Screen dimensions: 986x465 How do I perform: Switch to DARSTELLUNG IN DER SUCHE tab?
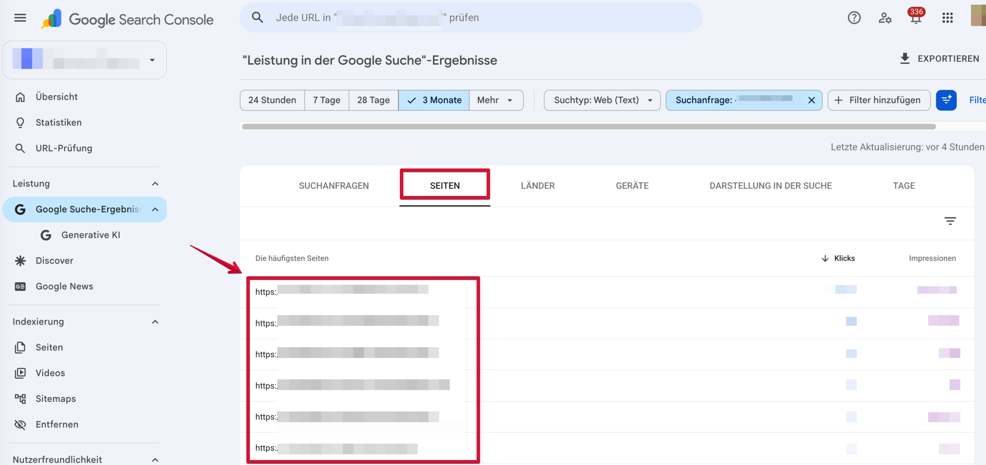[x=771, y=186]
